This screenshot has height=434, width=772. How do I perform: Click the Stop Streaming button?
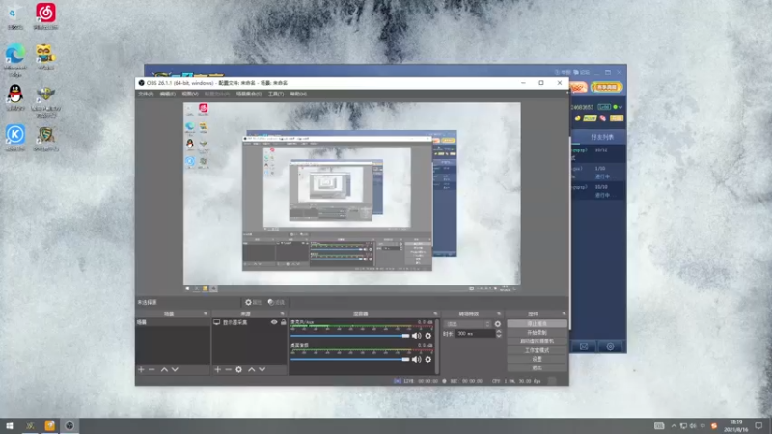tap(537, 324)
